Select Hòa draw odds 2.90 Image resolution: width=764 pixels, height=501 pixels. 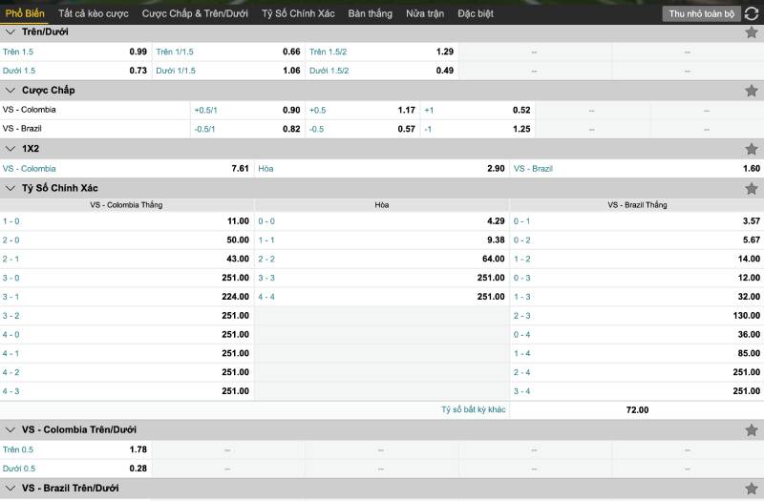(x=495, y=168)
